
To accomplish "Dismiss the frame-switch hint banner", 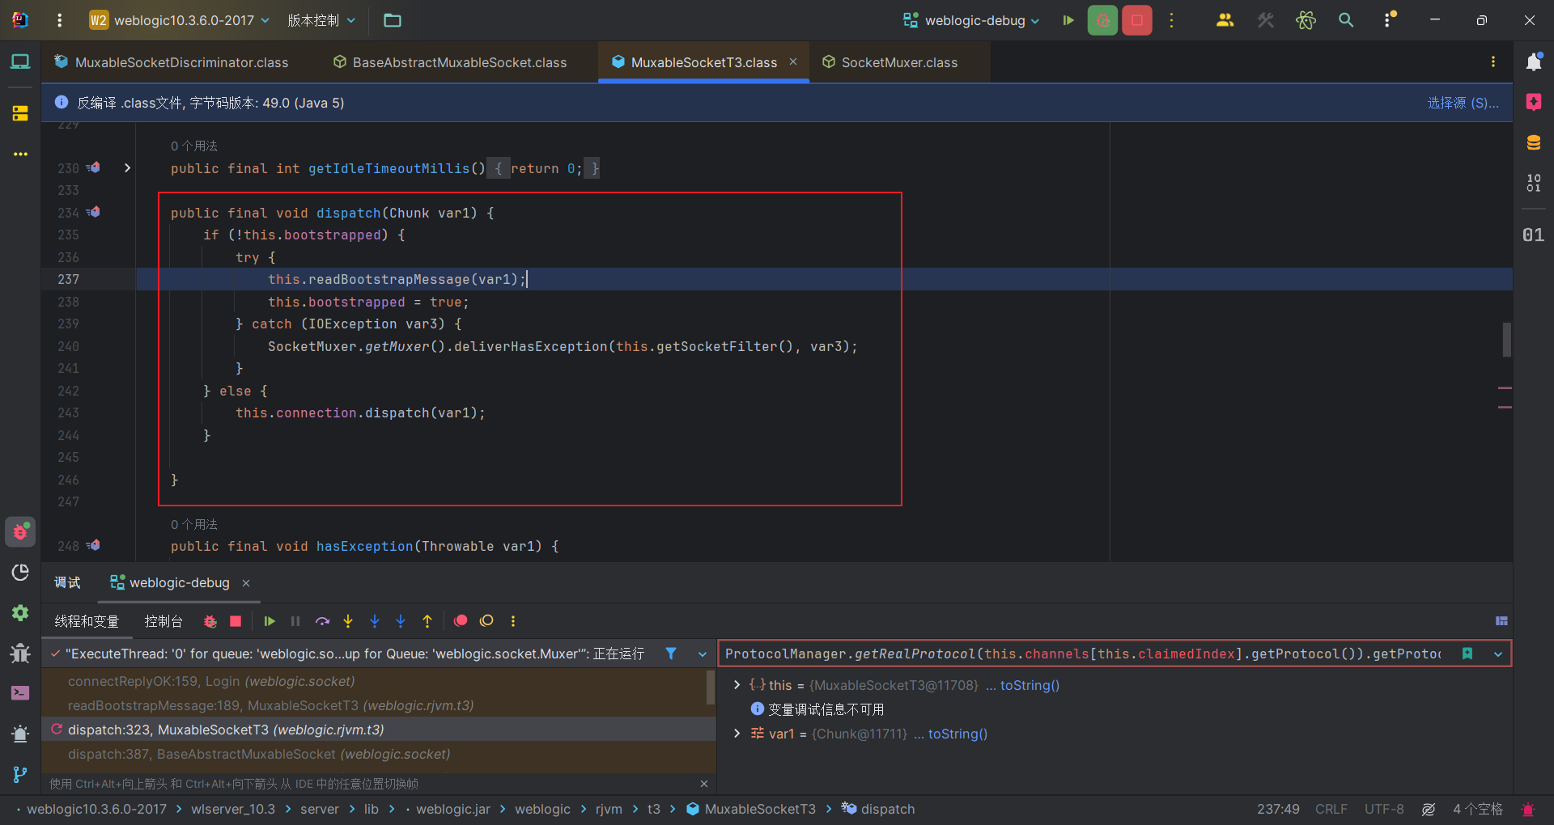I will pos(704,784).
